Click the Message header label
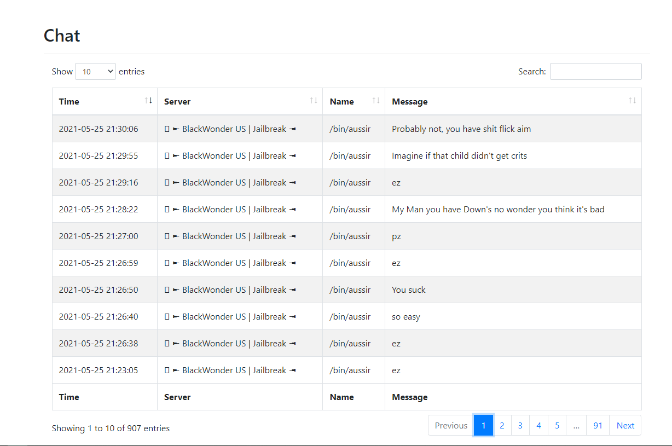 pyautogui.click(x=410, y=101)
